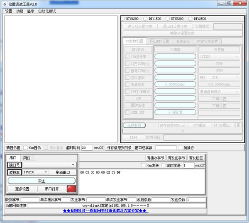Click the main receive display area
Viewport: 249px width, 223px height.
(61, 79)
